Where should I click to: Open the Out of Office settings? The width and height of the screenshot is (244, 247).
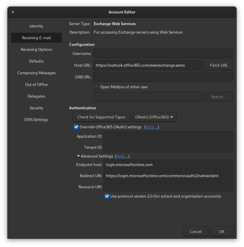tap(36, 84)
